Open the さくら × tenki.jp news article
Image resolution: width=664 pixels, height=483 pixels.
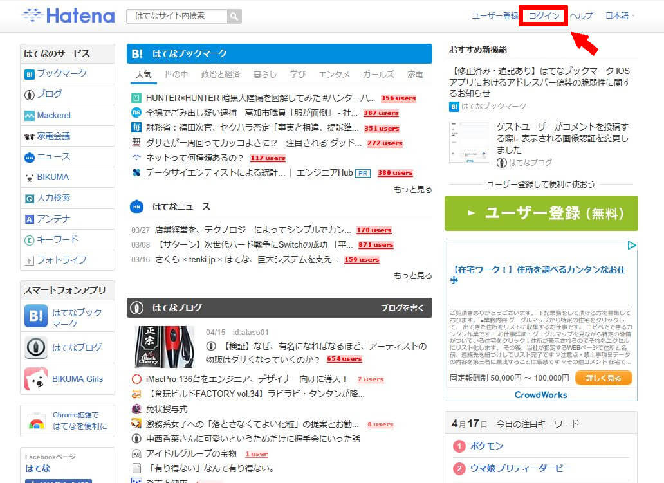coord(246,259)
